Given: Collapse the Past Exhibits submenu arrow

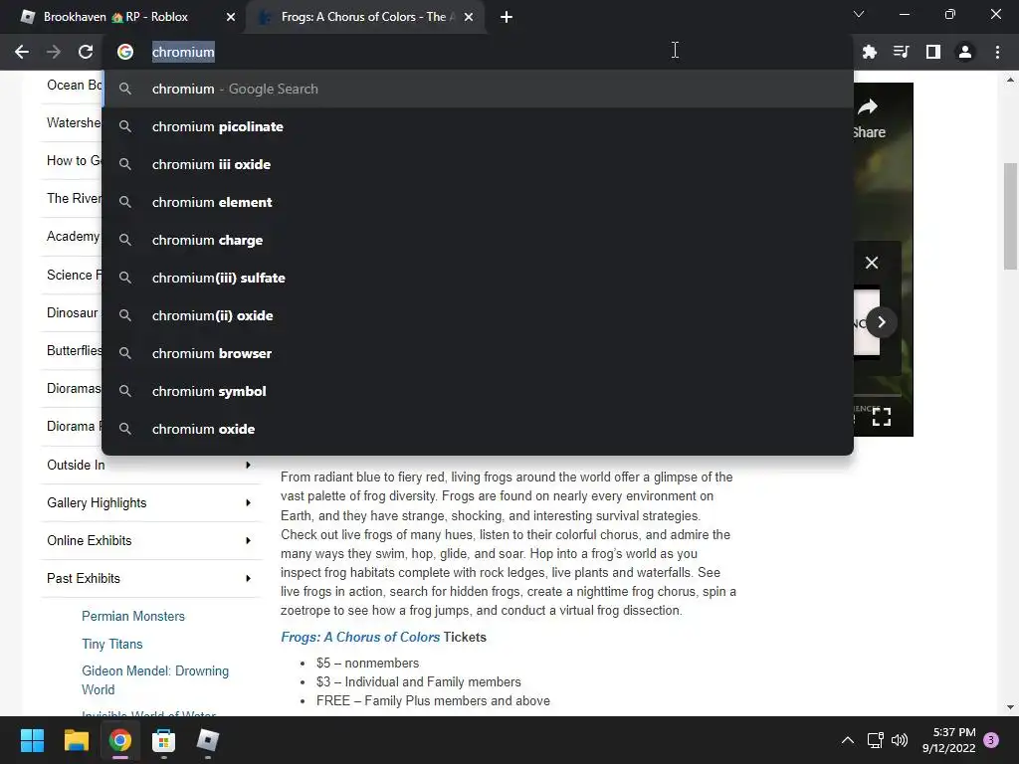Looking at the screenshot, I should click(x=248, y=578).
